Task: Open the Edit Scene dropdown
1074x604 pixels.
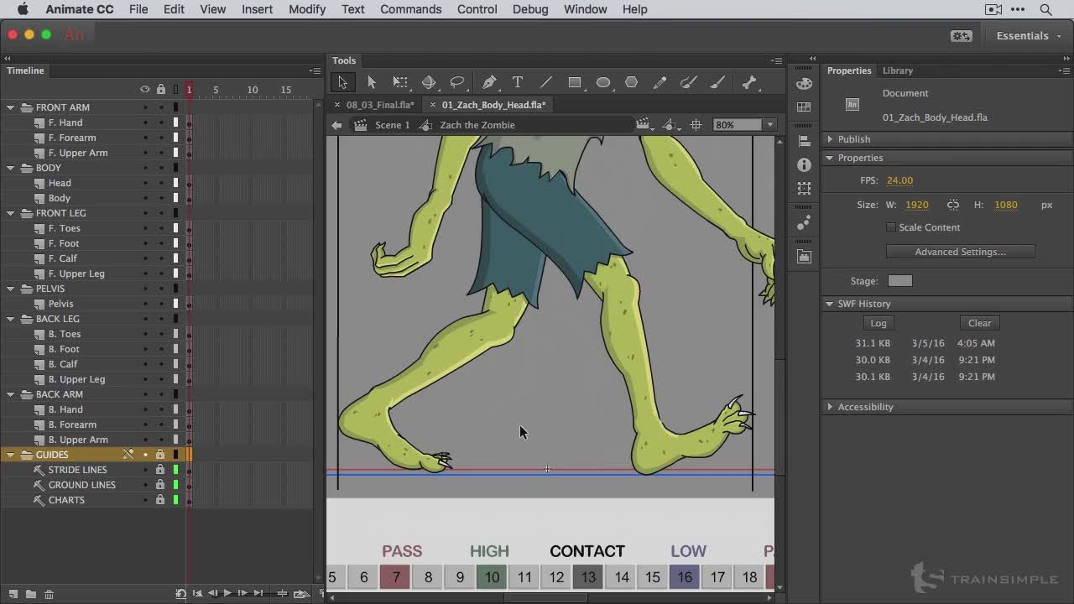Action: point(644,125)
